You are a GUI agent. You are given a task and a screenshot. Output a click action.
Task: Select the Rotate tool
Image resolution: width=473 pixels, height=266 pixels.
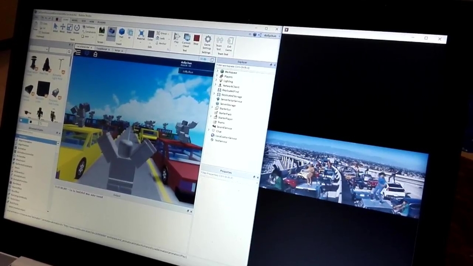pos(77,29)
